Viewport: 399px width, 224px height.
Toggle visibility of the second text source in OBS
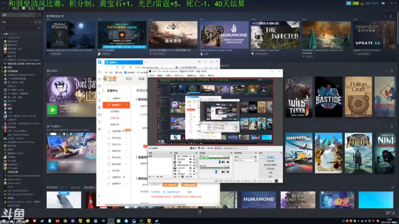(x=191, y=159)
